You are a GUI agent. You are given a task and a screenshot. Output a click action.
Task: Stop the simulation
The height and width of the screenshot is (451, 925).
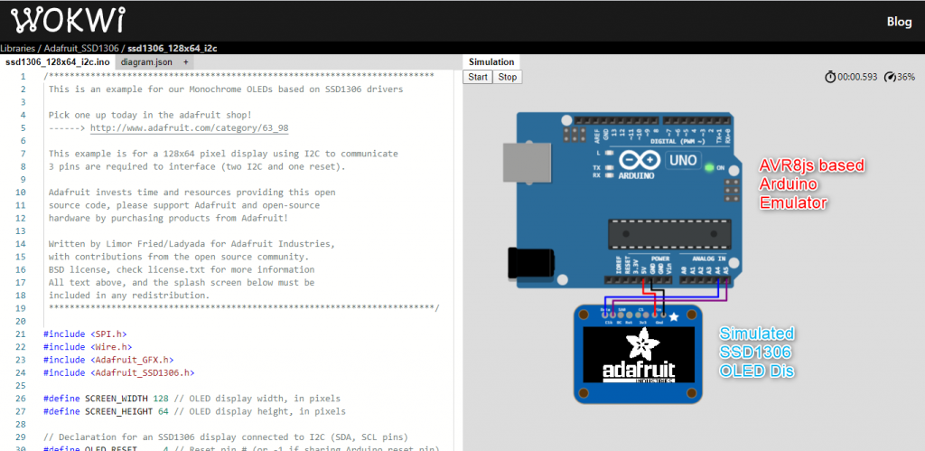pos(508,77)
